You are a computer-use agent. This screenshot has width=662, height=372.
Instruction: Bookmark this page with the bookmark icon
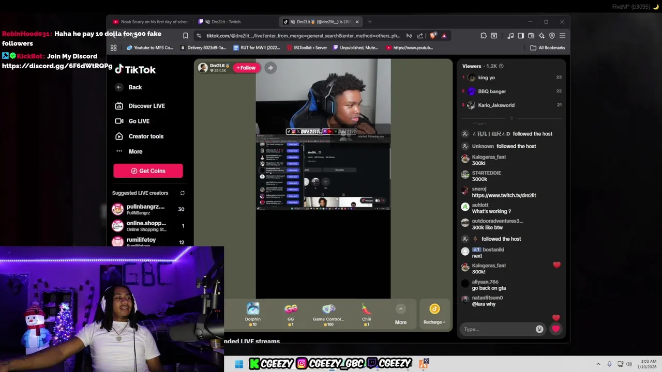click(x=185, y=36)
